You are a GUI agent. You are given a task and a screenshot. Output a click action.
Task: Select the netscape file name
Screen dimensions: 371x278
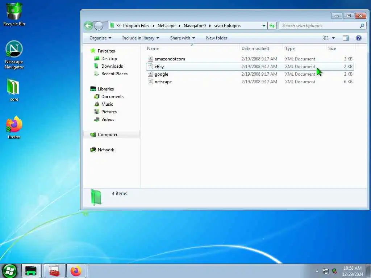coord(163,81)
